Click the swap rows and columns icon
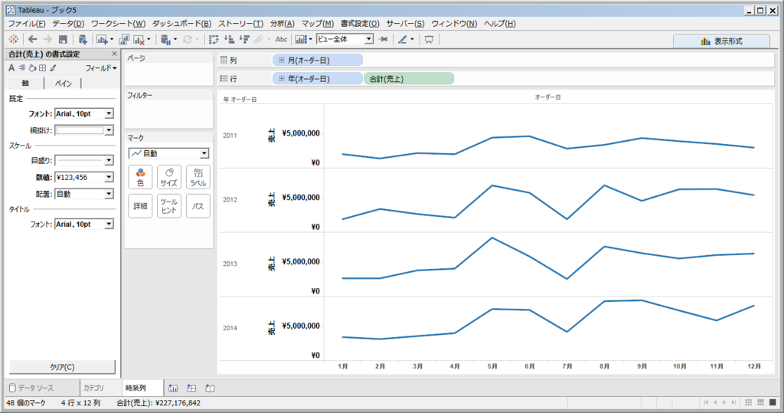This screenshot has height=413, width=784. coord(214,39)
